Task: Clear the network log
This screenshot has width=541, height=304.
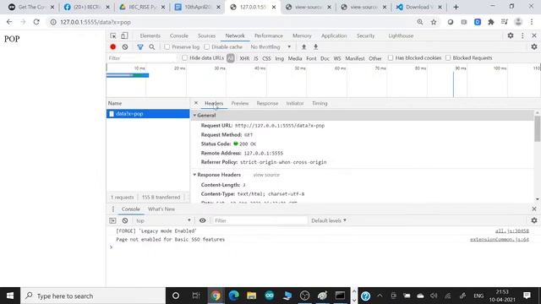Action: click(125, 47)
